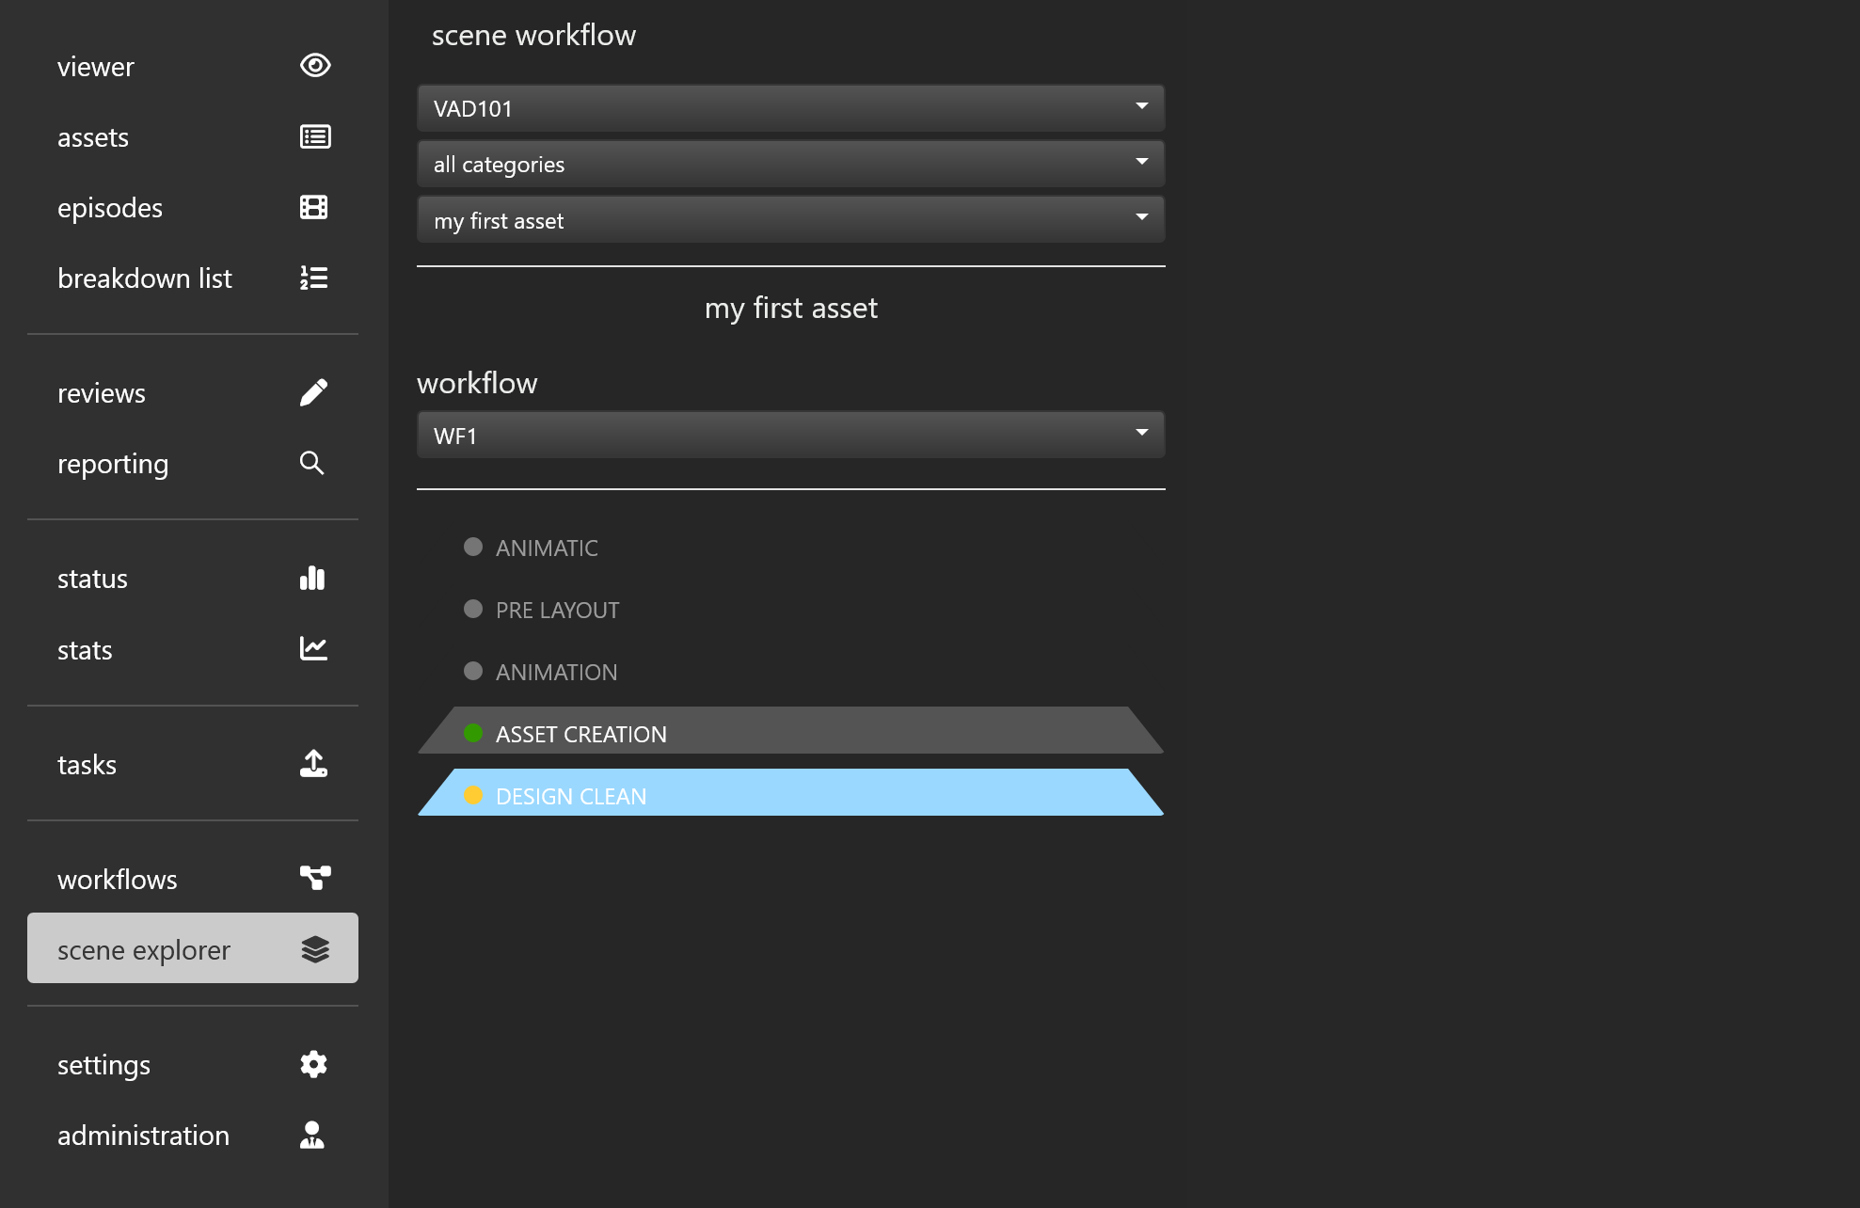Open the VAD101 project dropdown
This screenshot has height=1208, width=1860.
click(790, 108)
